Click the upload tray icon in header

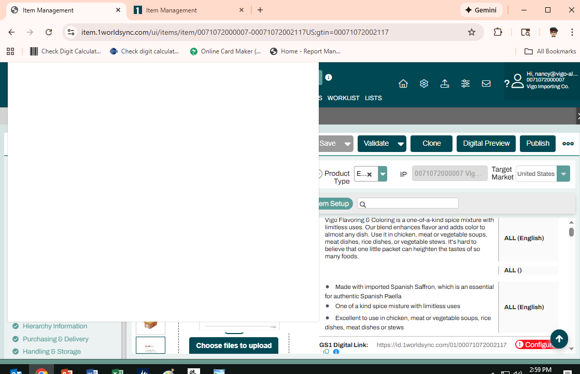(x=445, y=84)
